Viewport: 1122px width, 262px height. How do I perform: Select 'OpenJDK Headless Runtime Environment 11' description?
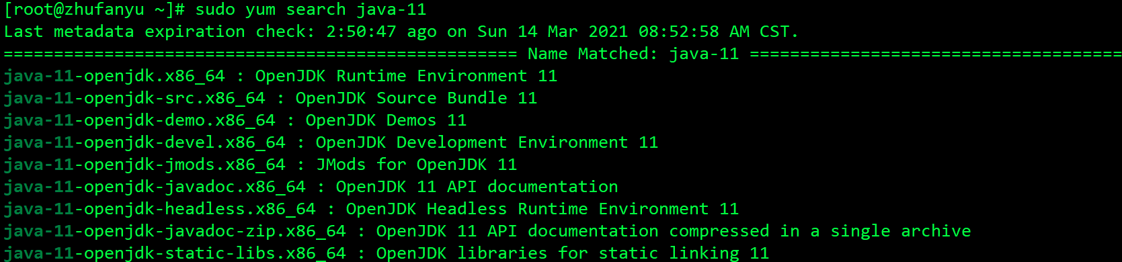click(543, 210)
